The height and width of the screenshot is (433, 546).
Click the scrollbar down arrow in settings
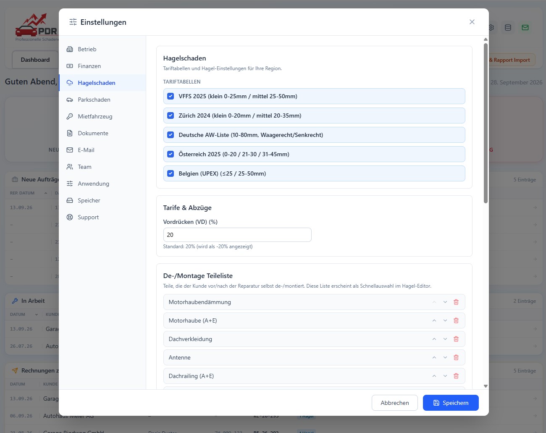click(x=486, y=386)
